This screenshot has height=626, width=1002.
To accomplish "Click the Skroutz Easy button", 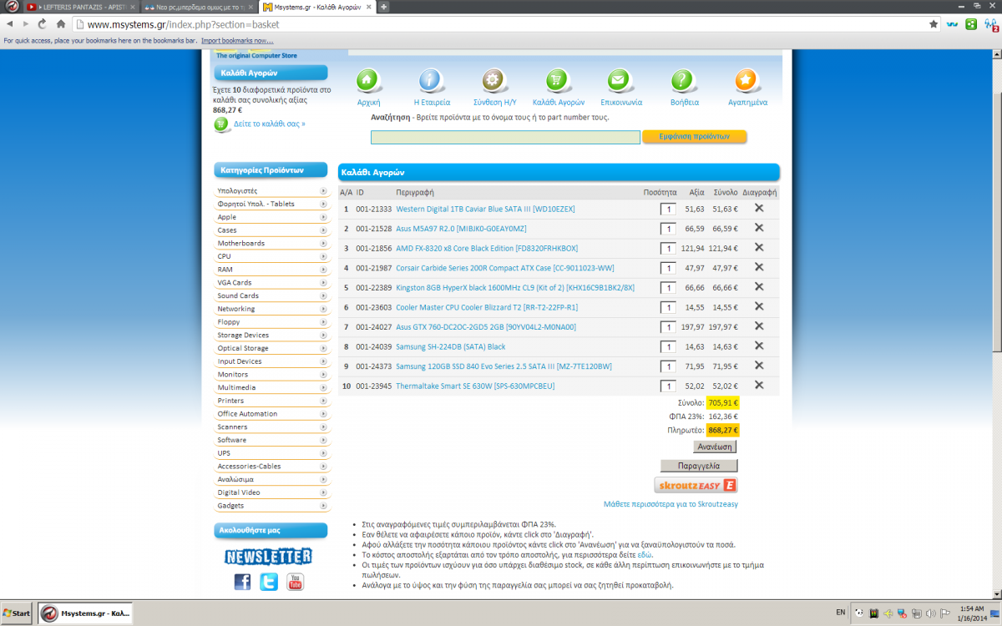I will [696, 485].
